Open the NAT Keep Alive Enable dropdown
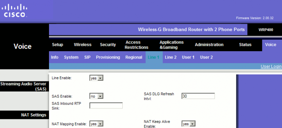 189,124
